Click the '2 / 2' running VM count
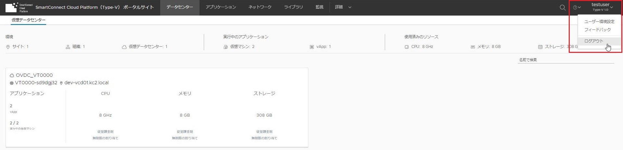Screen dimensions: 623x150 (x=14, y=123)
